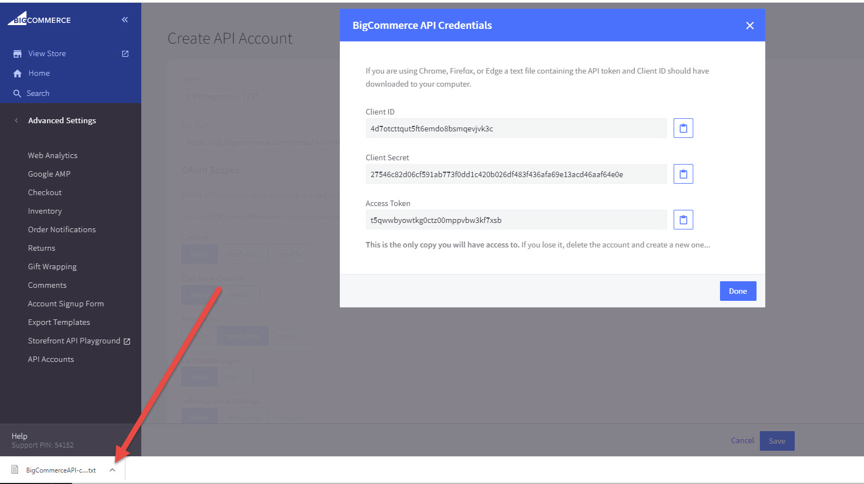Screen dimensions: 864x484
Task: Click the Access Token field
Action: pos(516,220)
